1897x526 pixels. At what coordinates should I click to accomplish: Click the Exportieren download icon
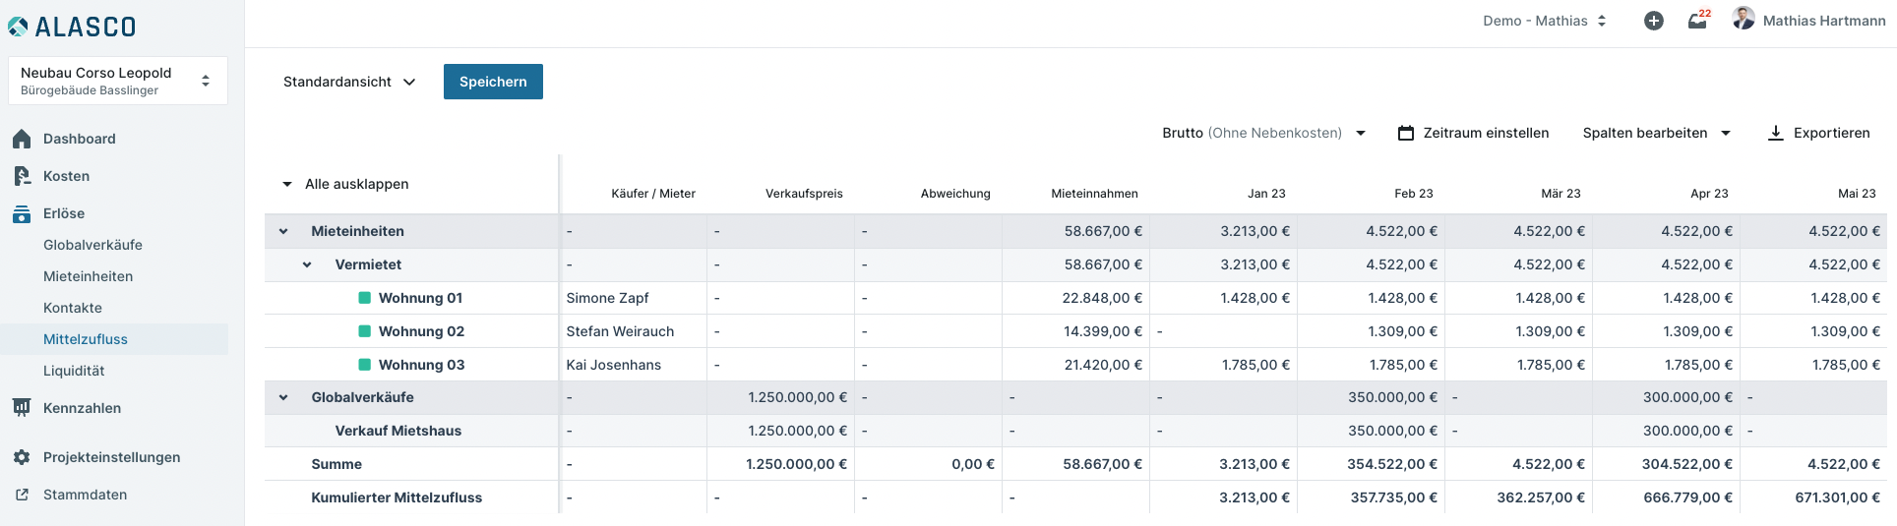tap(1776, 133)
